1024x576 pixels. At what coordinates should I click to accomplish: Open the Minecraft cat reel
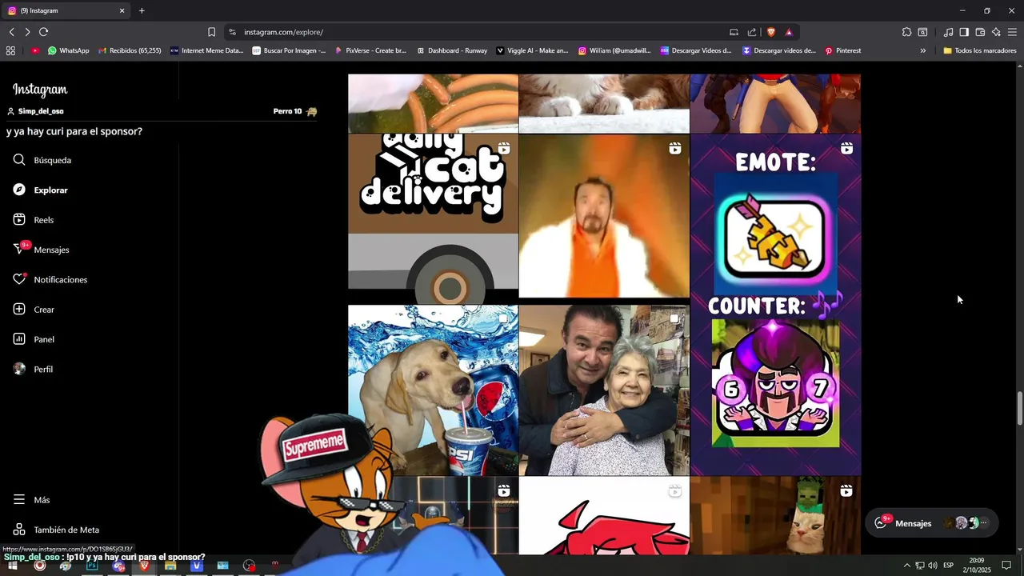(x=775, y=515)
